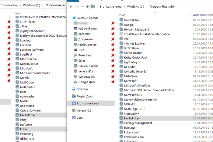This screenshot has height=142, width=213.
Task: Expand chevron after Windows (C:) in back window
Action: pyautogui.click(x=43, y=5)
